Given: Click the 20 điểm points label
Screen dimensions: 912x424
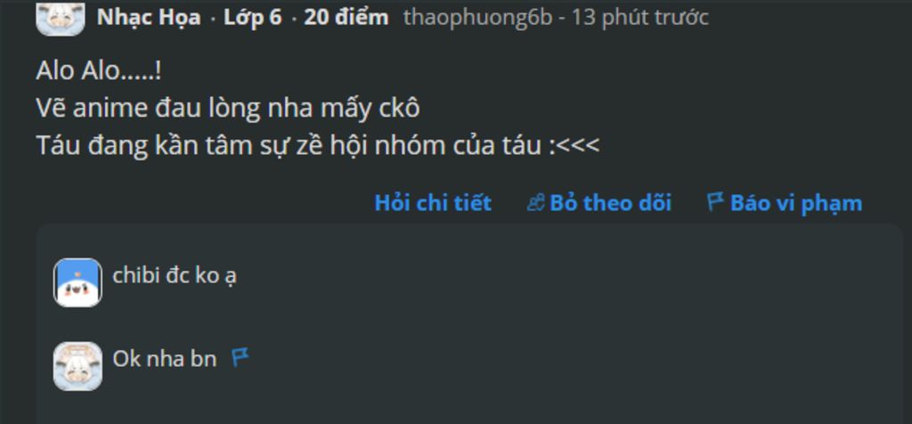Looking at the screenshot, I should coord(346,18).
